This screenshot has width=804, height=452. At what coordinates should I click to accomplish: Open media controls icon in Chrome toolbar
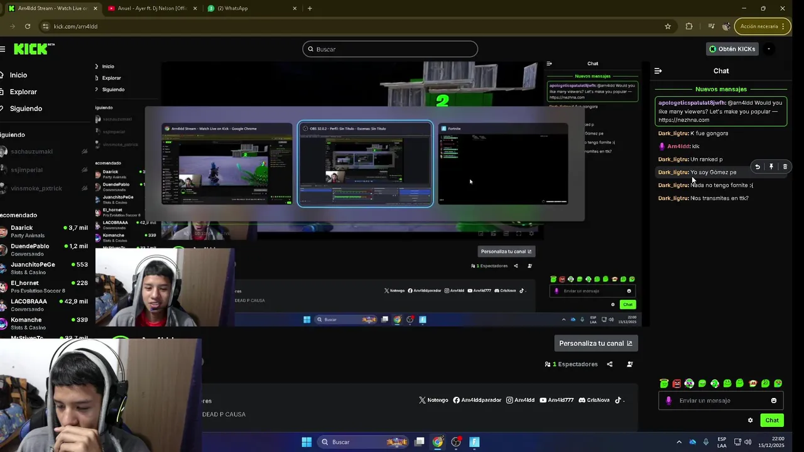pos(711,26)
